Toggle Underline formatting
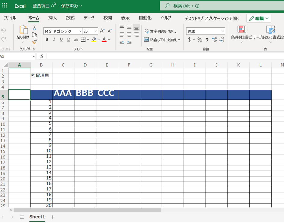This screenshot has height=223, width=284. pyautogui.click(x=61, y=39)
